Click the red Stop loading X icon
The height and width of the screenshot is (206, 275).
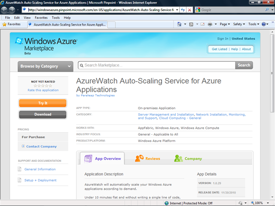tap(189, 10)
